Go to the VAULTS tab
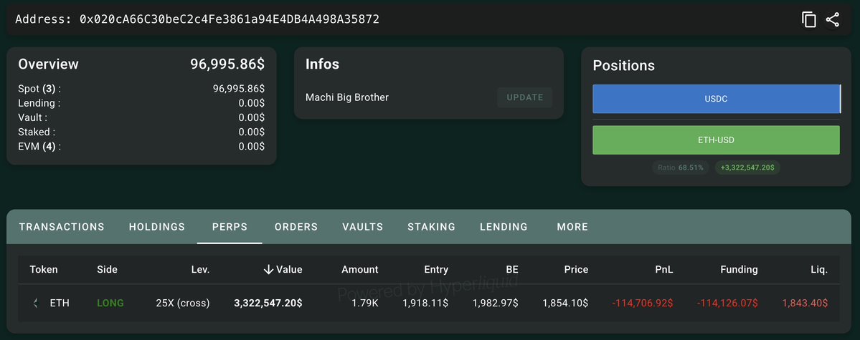The image size is (860, 340). click(362, 227)
